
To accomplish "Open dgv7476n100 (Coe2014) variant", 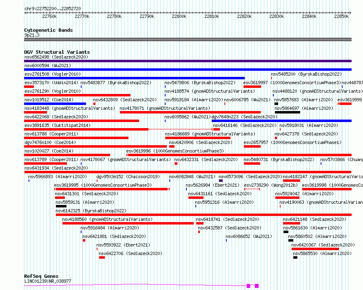I will (x=50, y=142).
